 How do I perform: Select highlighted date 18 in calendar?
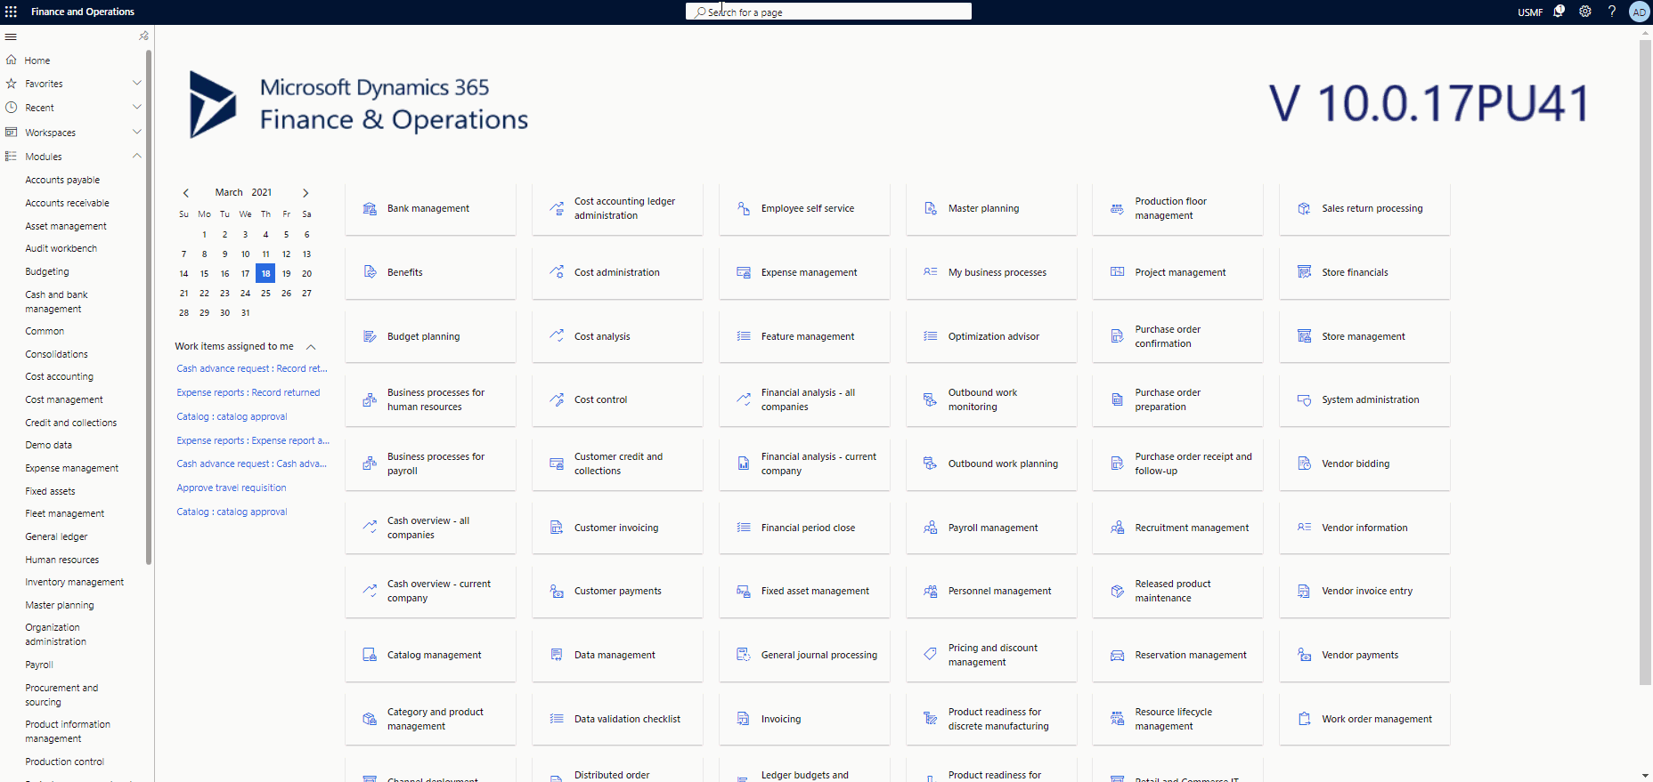pos(265,273)
